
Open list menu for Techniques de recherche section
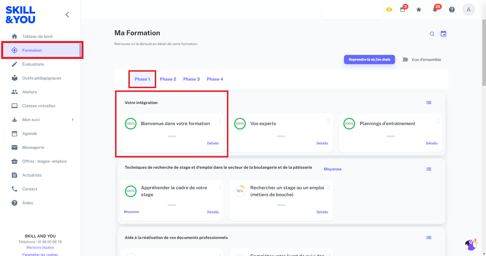click(x=429, y=169)
